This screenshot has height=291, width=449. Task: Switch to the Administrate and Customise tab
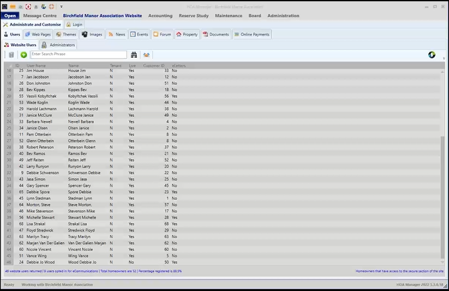[x=32, y=24]
